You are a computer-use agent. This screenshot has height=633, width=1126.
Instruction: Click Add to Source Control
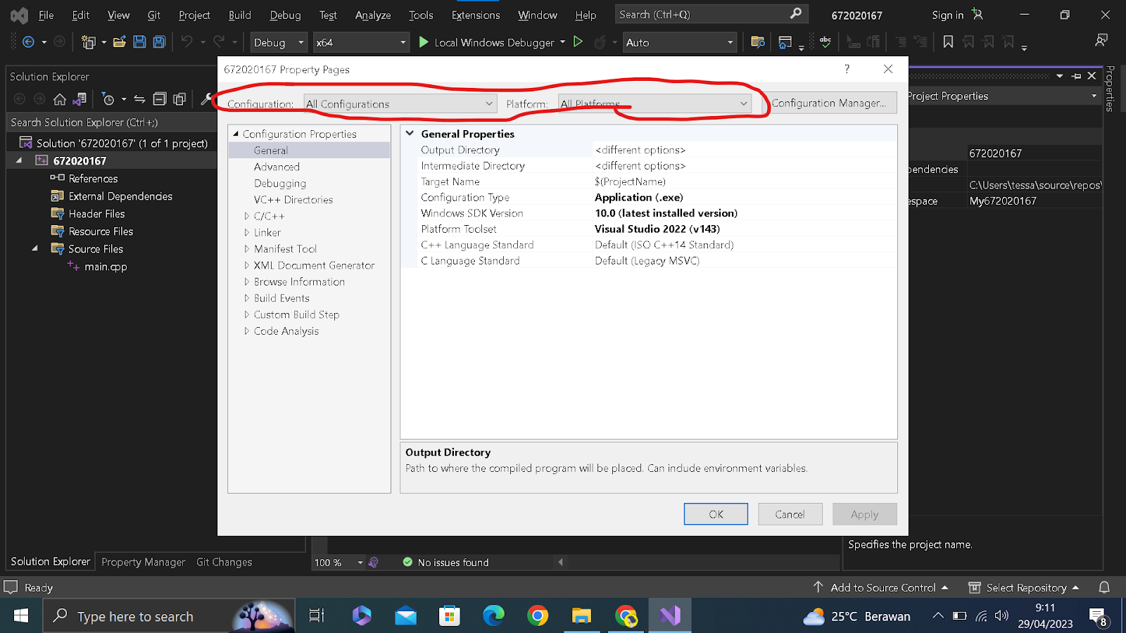pyautogui.click(x=880, y=587)
